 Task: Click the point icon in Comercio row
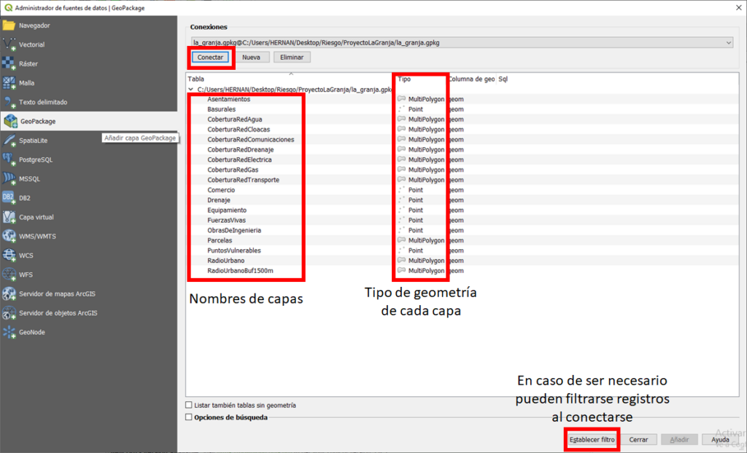point(402,190)
